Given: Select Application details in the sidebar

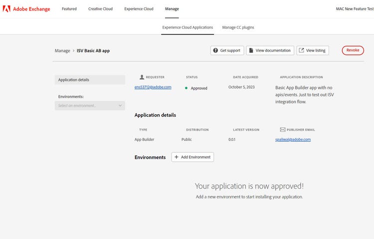Looking at the screenshot, I should click(90, 80).
